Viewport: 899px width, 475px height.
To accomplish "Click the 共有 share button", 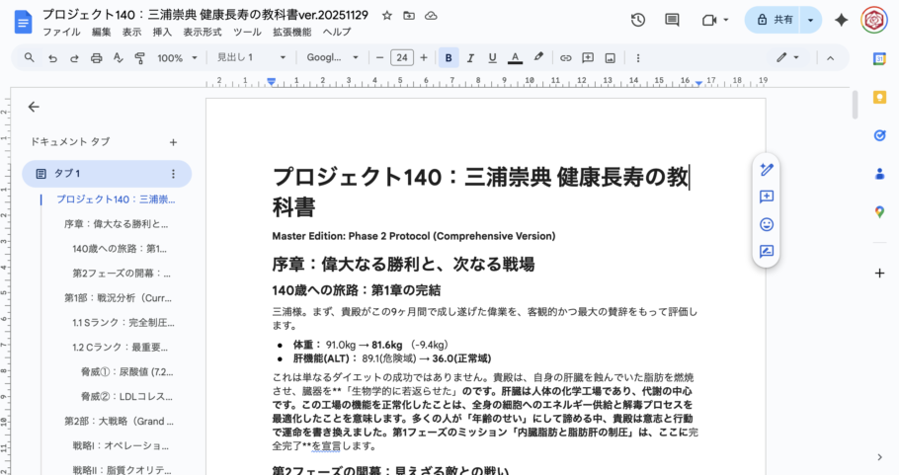I will tap(774, 20).
